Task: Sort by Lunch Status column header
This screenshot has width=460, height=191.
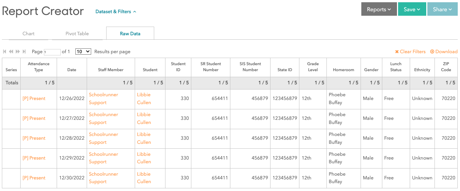Action: pyautogui.click(x=396, y=67)
